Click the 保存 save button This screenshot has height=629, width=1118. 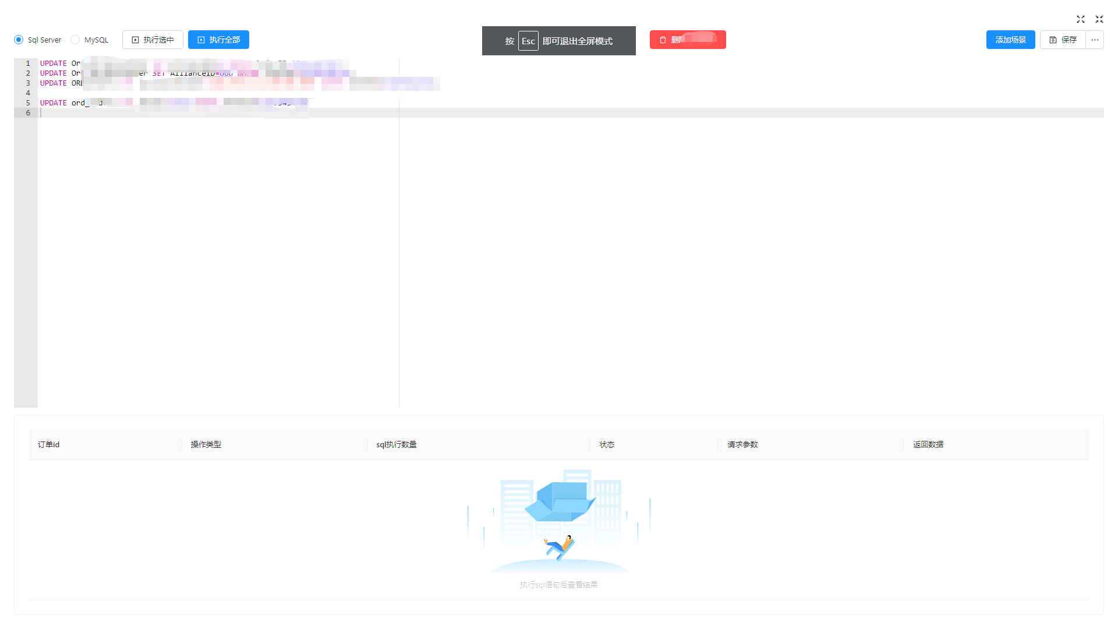1063,40
